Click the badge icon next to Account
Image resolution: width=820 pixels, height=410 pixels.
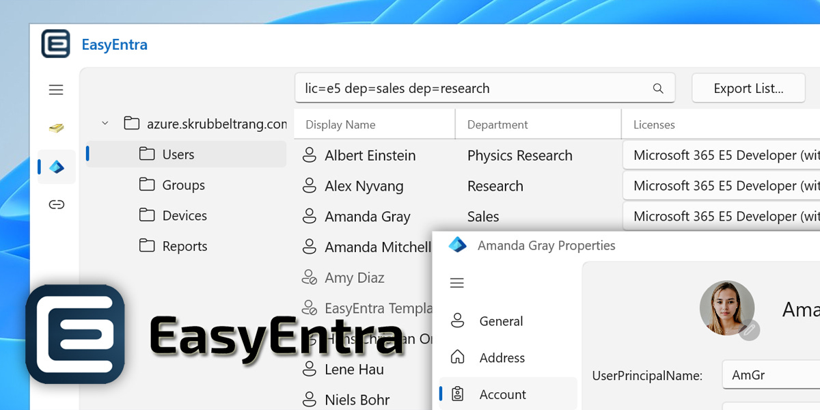[x=458, y=394]
